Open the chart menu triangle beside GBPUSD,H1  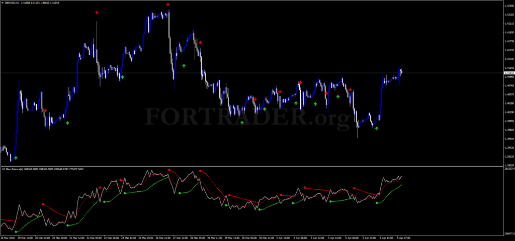[3, 4]
